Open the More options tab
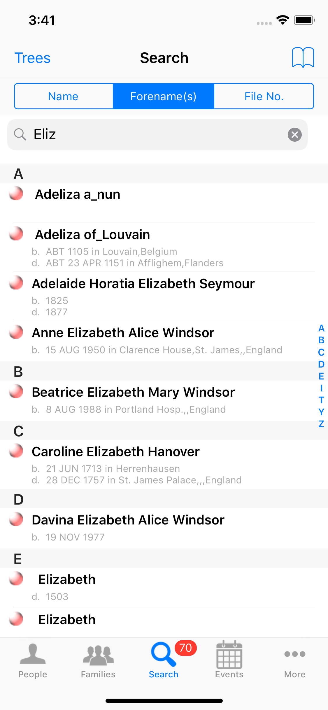Screen dimensions: 328x710 [x=295, y=660]
